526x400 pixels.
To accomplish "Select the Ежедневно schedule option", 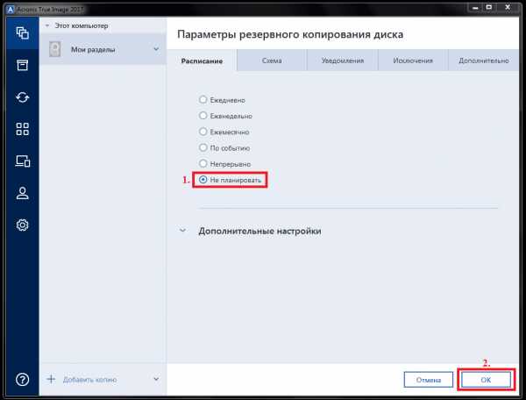I will pos(203,99).
